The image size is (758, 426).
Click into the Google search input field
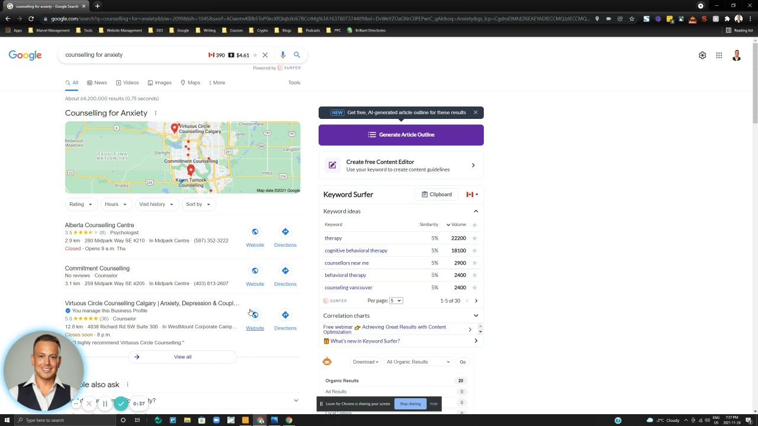tap(133, 55)
